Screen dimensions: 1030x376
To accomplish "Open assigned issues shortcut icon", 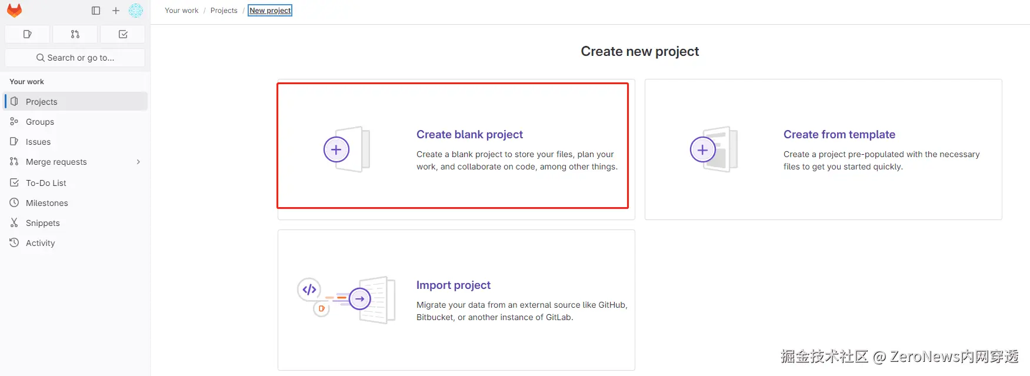I will (27, 34).
